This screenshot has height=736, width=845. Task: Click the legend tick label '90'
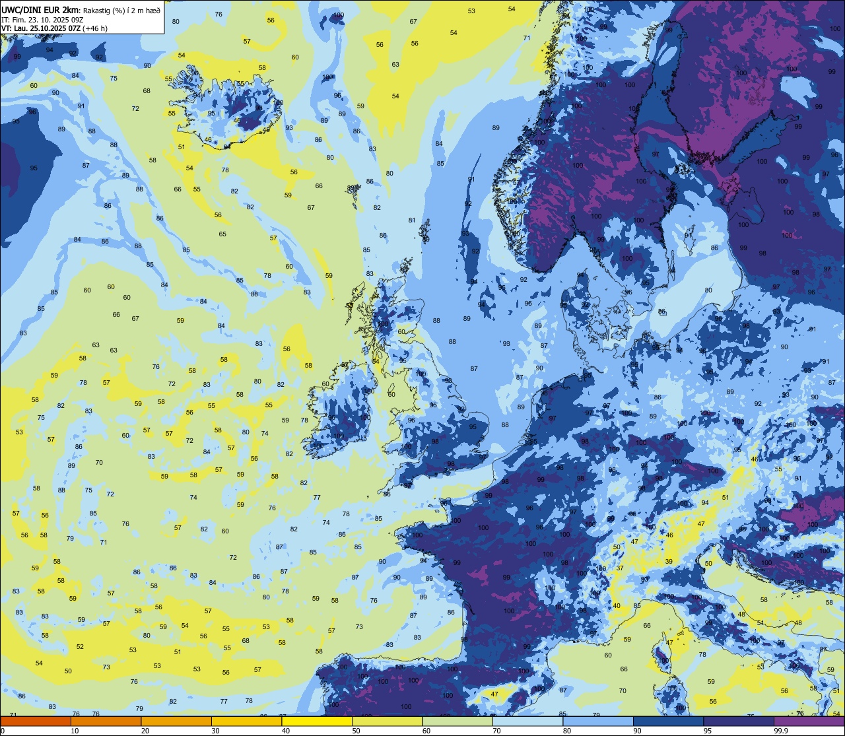(x=637, y=731)
